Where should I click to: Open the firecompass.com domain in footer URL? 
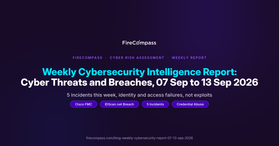[99, 138]
